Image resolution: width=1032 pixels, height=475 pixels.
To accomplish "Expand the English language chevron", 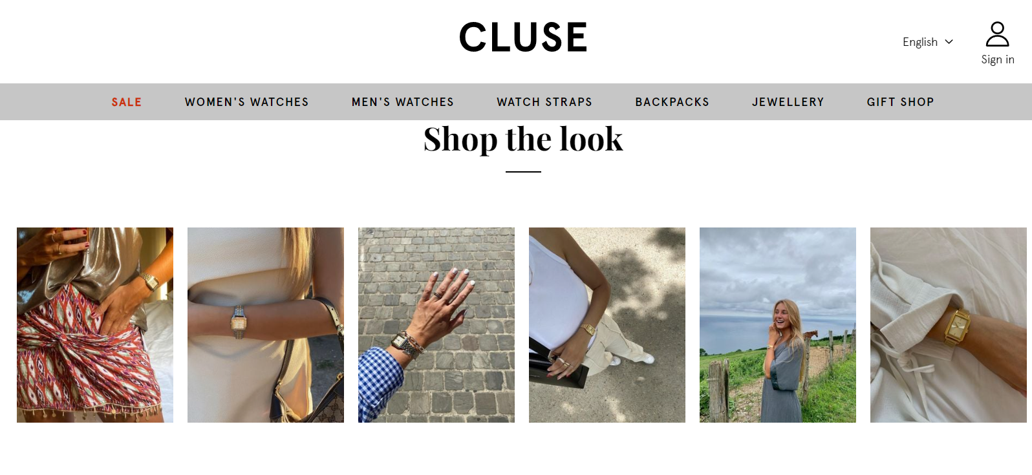I will (x=949, y=42).
